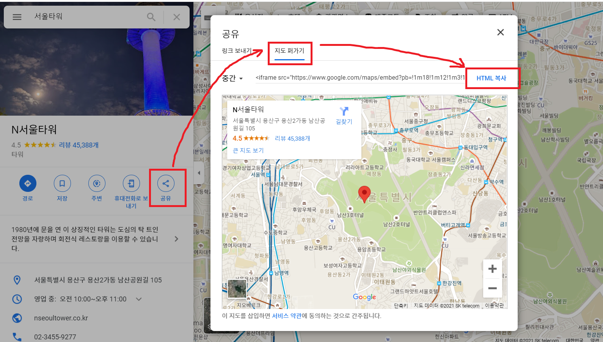Expand the business hours chevron
The width and height of the screenshot is (603, 342).
click(139, 299)
